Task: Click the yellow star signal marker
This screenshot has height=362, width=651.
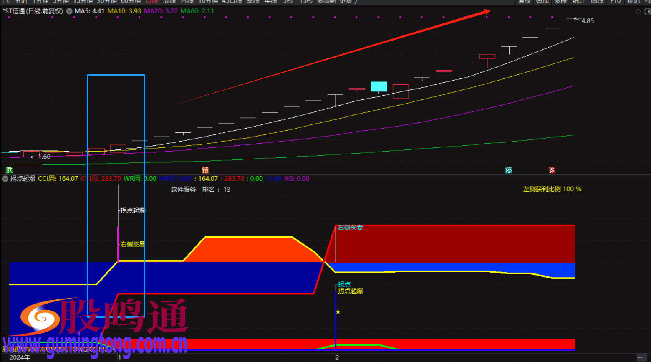Action: 338,311
